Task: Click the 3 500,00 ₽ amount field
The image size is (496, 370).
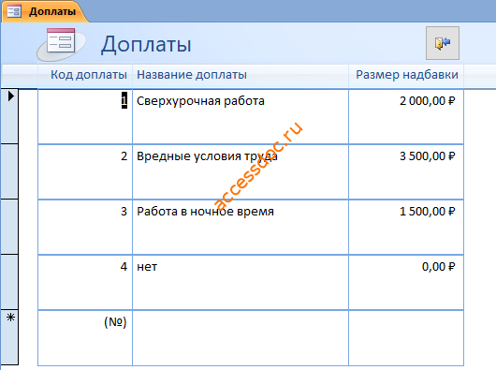Action: pyautogui.click(x=406, y=171)
